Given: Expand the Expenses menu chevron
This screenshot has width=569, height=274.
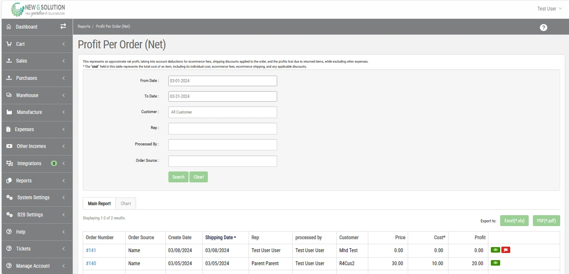Looking at the screenshot, I should (63, 129).
